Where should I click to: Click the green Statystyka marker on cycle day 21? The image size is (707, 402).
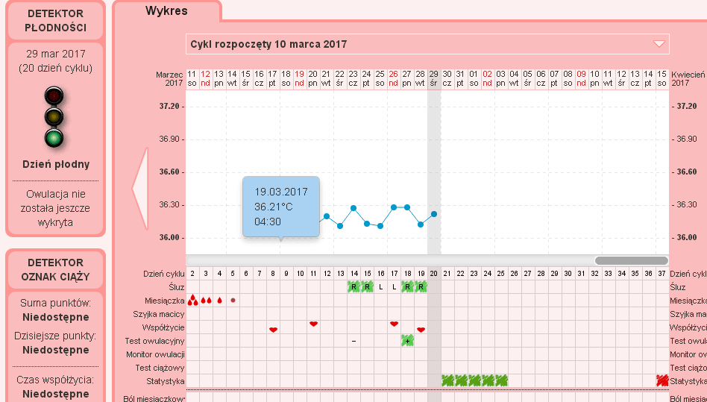[x=447, y=380]
